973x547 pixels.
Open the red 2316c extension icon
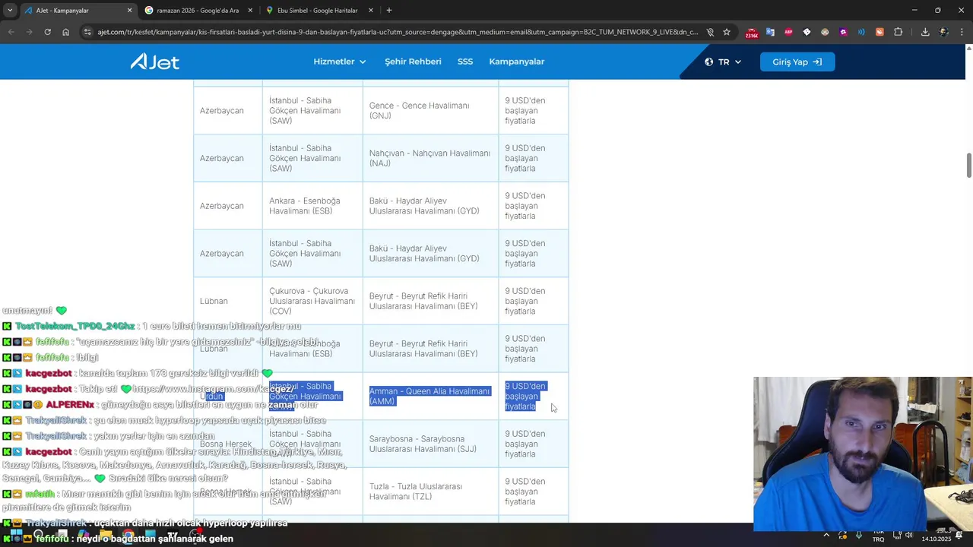[x=752, y=33]
